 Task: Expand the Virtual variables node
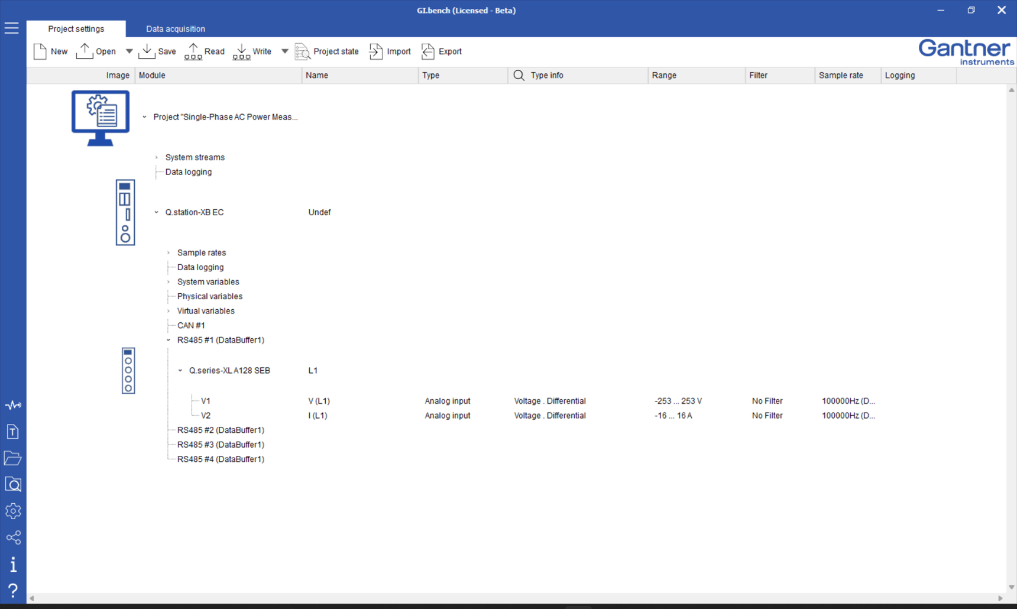169,311
